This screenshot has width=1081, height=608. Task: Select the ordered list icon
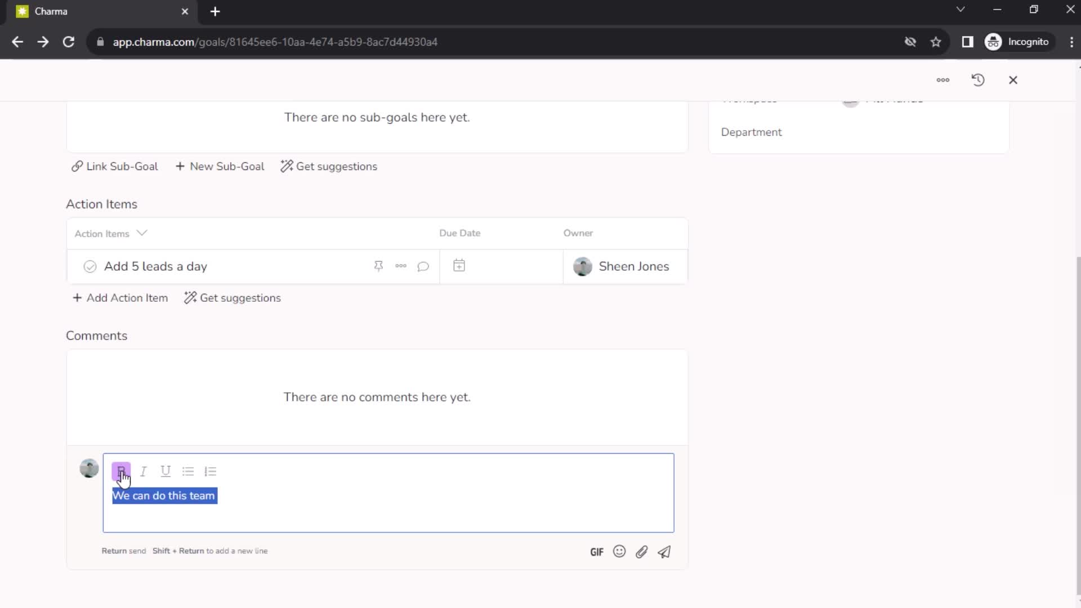click(x=211, y=471)
